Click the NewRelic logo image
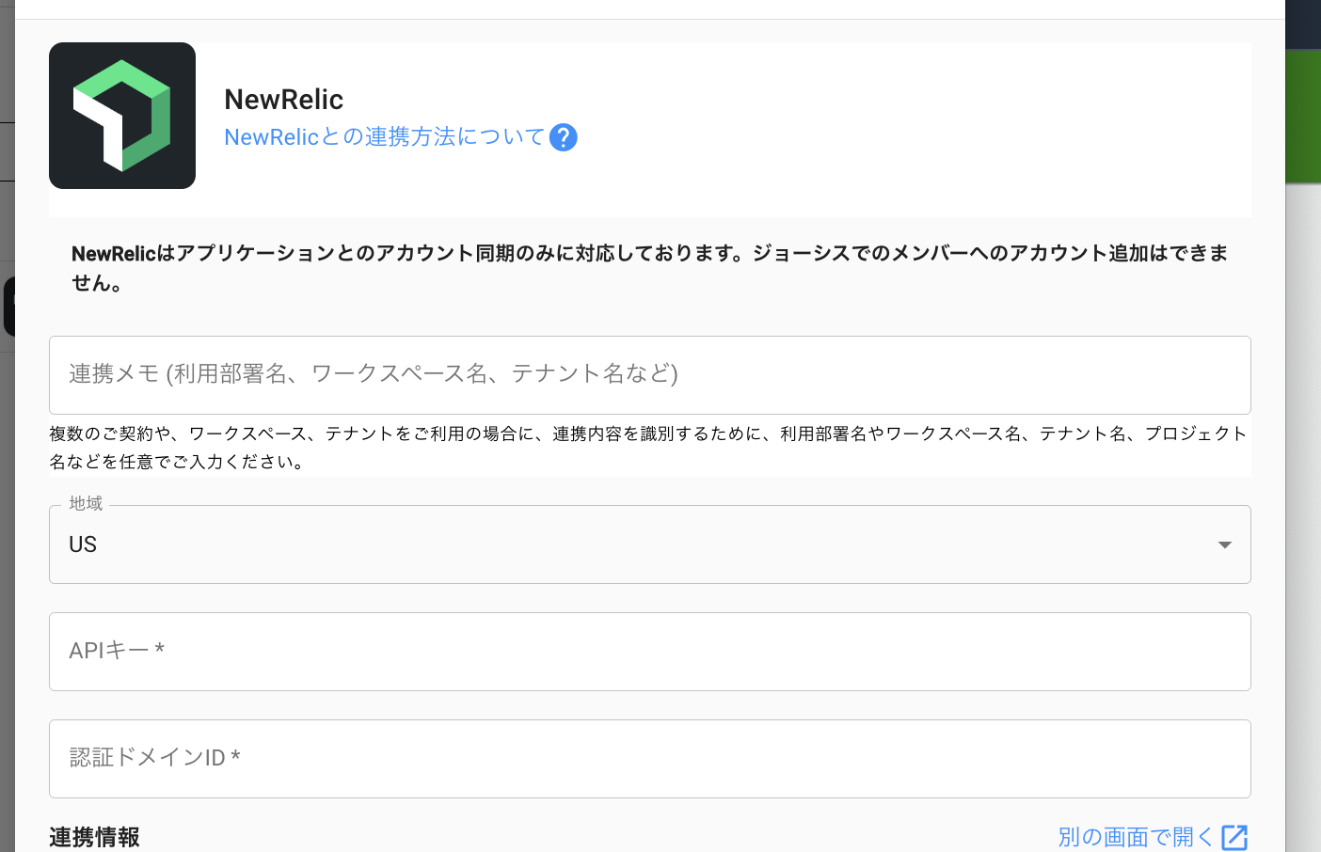 (122, 116)
